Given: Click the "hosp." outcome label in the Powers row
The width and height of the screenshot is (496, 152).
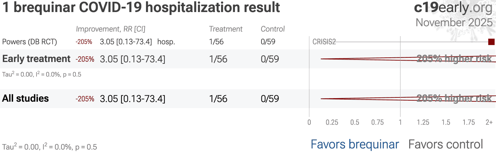Looking at the screenshot, I should point(166,42).
